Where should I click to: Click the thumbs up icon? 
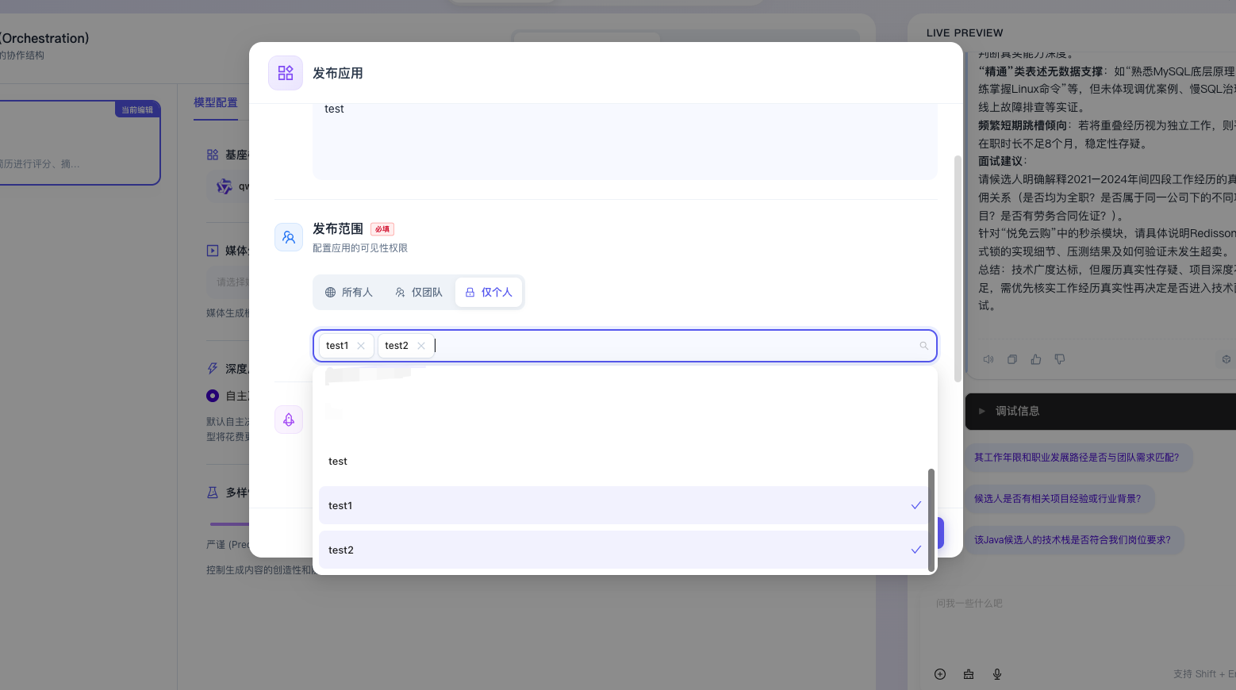[1036, 359]
